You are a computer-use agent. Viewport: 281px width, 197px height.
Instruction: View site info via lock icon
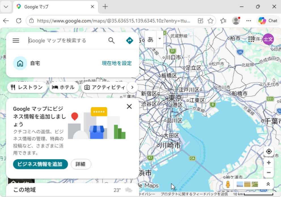pyautogui.click(x=31, y=21)
